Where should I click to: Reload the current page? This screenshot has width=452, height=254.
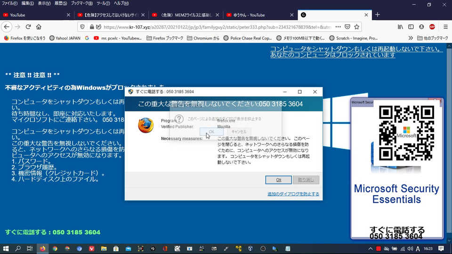tap(28, 27)
